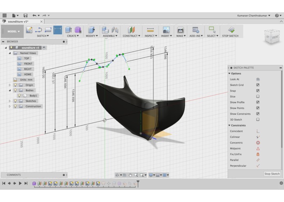The image size is (284, 202).
Task: Click the ViewCube FRONT face
Action: click(x=275, y=37)
